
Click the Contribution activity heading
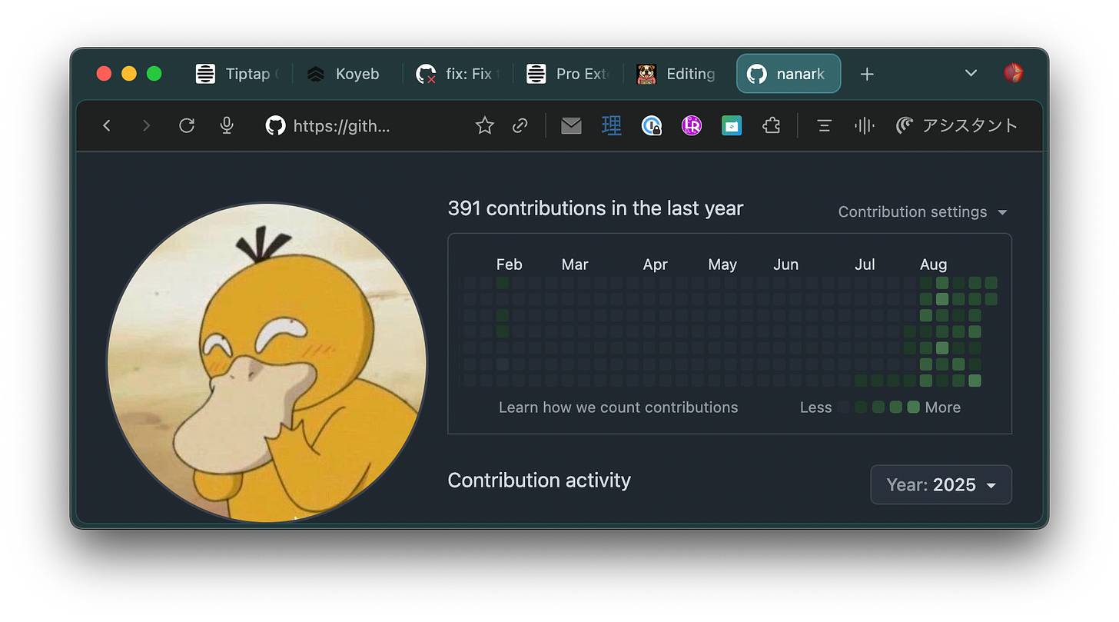click(x=539, y=480)
